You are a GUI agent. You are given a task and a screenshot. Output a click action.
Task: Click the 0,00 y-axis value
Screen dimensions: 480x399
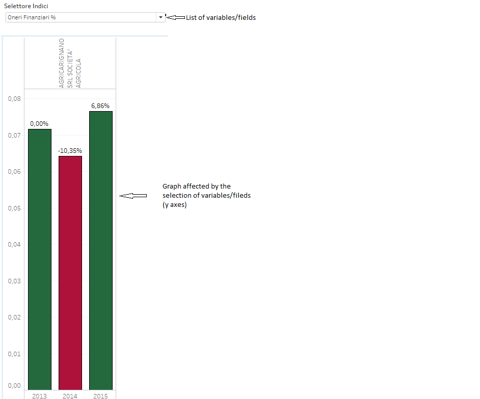click(x=14, y=385)
